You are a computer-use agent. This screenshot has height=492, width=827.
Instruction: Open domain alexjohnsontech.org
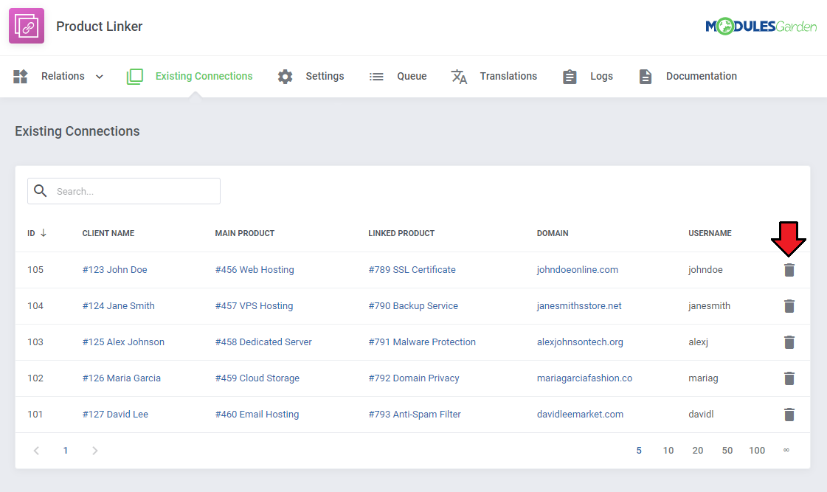580,342
